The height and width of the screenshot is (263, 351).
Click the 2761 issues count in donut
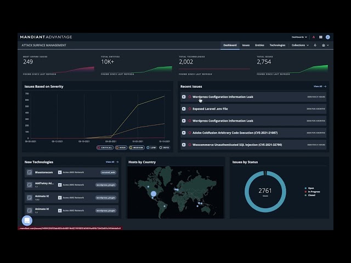pyautogui.click(x=265, y=191)
